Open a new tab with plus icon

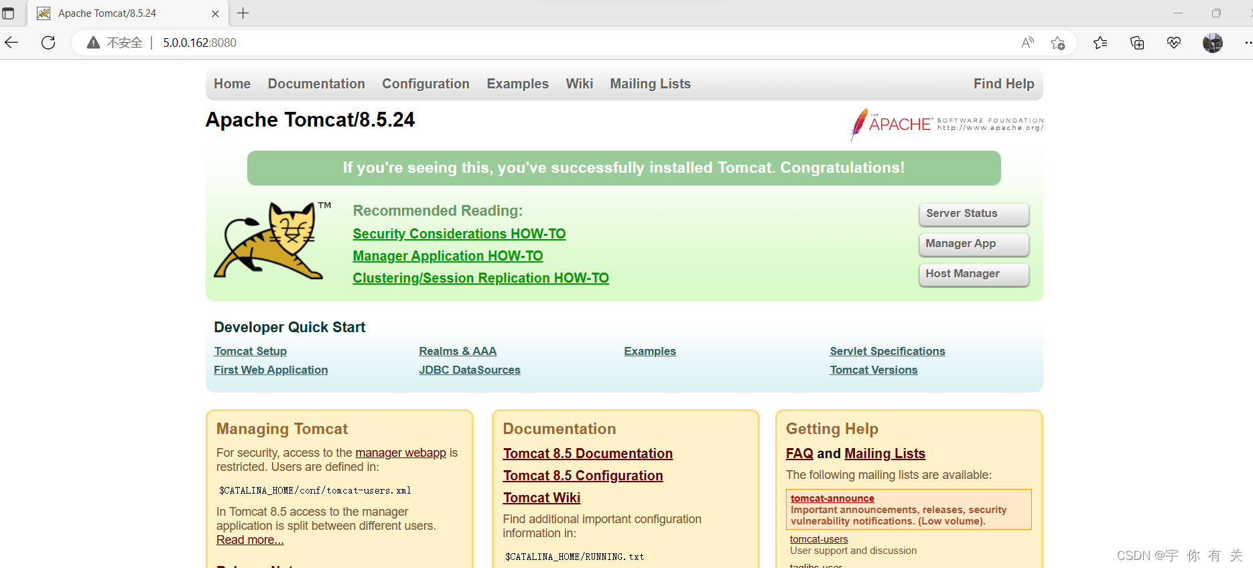[x=243, y=13]
